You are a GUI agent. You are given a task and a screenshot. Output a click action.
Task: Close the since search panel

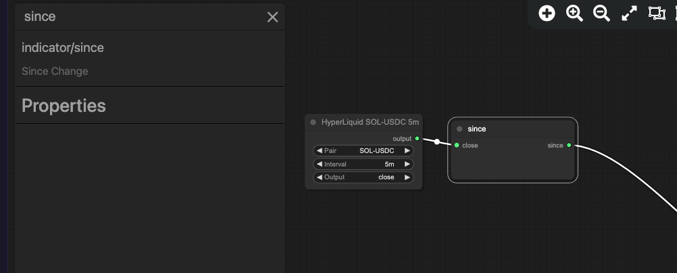[272, 18]
